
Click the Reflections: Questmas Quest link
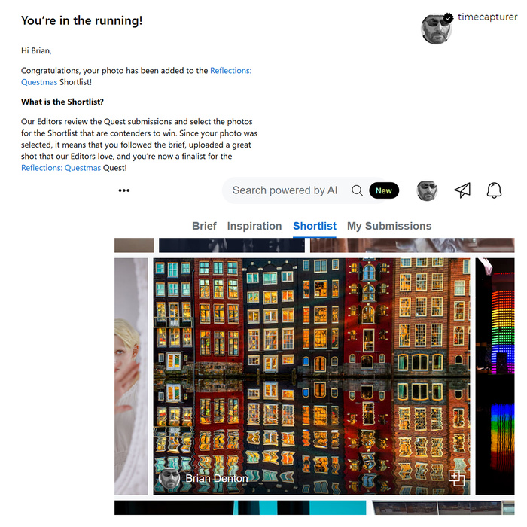pos(61,168)
